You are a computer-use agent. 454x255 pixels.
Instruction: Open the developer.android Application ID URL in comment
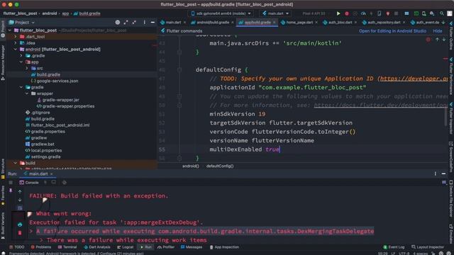click(414, 79)
